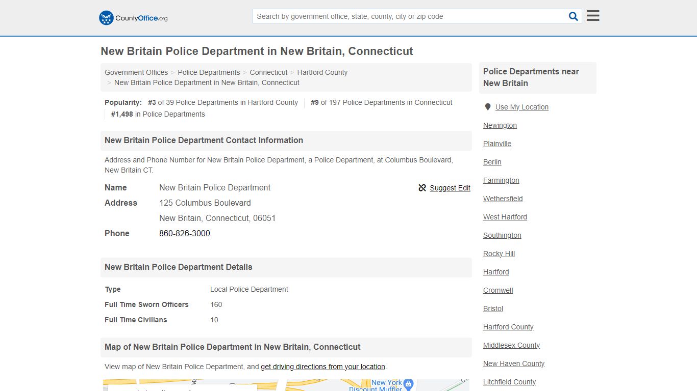The width and height of the screenshot is (697, 391).
Task: Click the Local Police Department type value
Action: tap(249, 289)
